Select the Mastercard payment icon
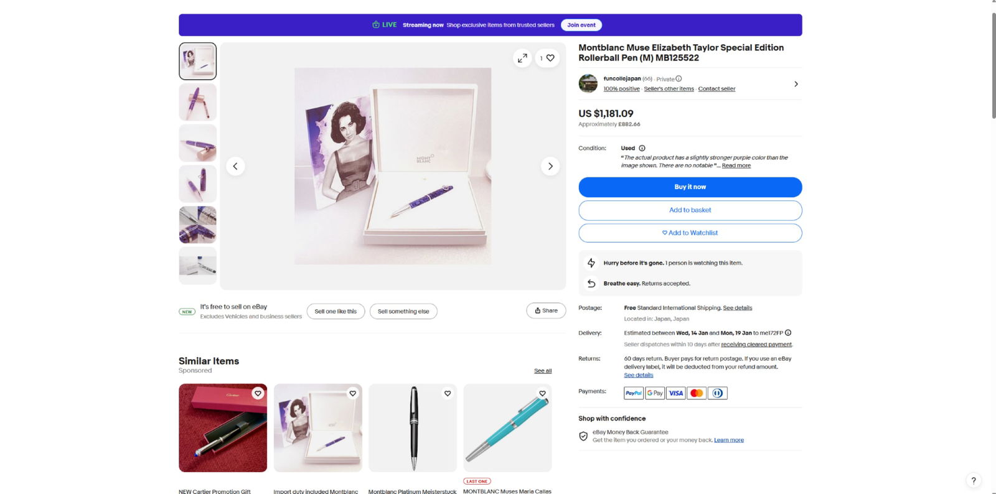The image size is (996, 494). tap(697, 393)
